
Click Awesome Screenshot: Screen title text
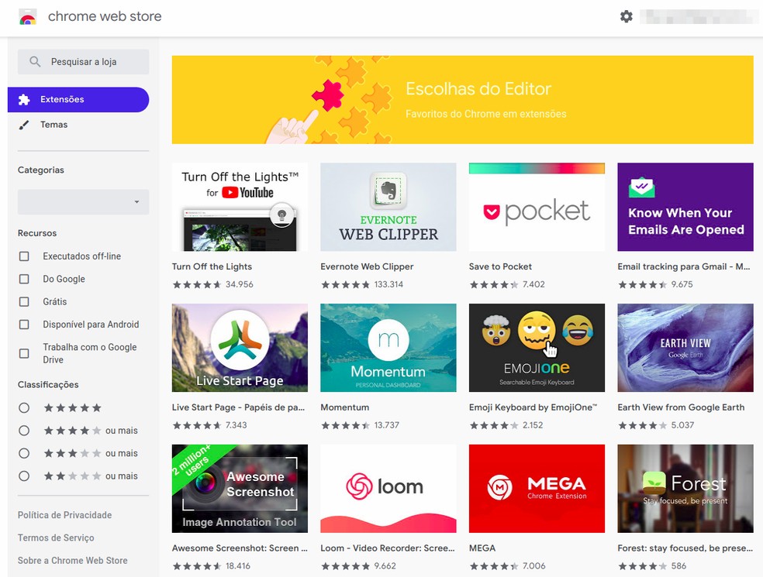pos(240,548)
